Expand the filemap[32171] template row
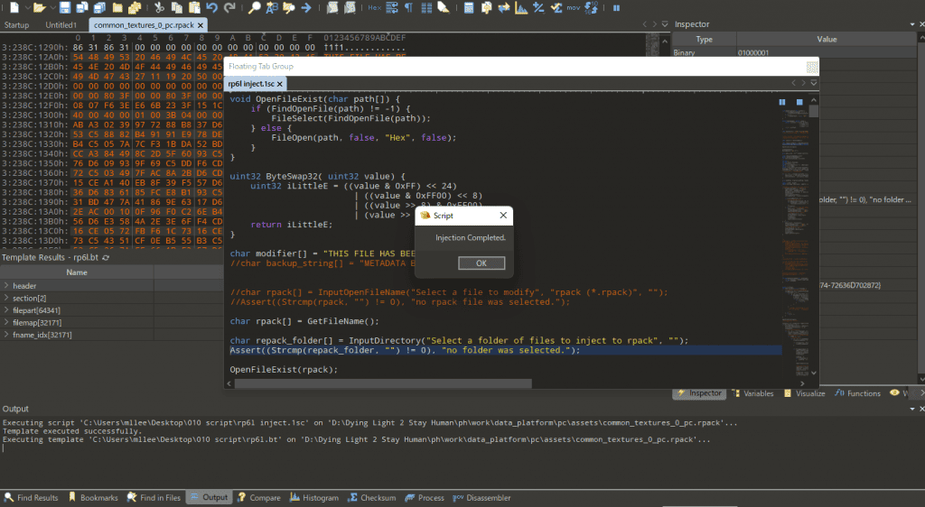Viewport: 925px width, 507px height. 6,323
